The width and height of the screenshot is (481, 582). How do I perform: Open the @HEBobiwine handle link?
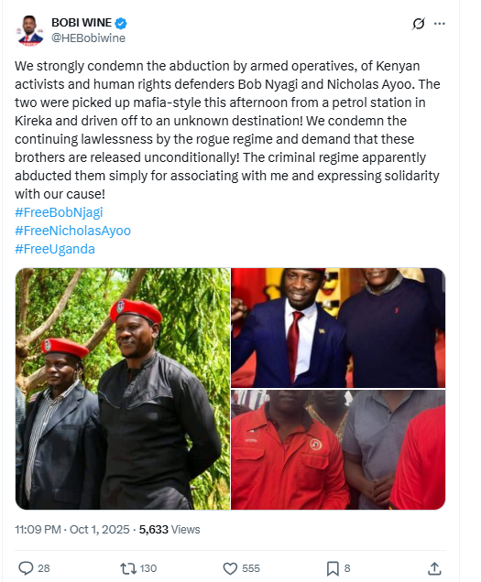pyautogui.click(x=88, y=38)
